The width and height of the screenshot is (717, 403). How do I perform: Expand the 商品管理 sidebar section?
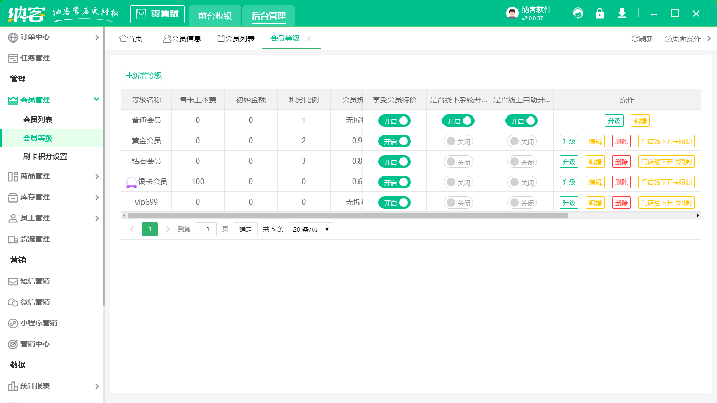click(x=31, y=176)
